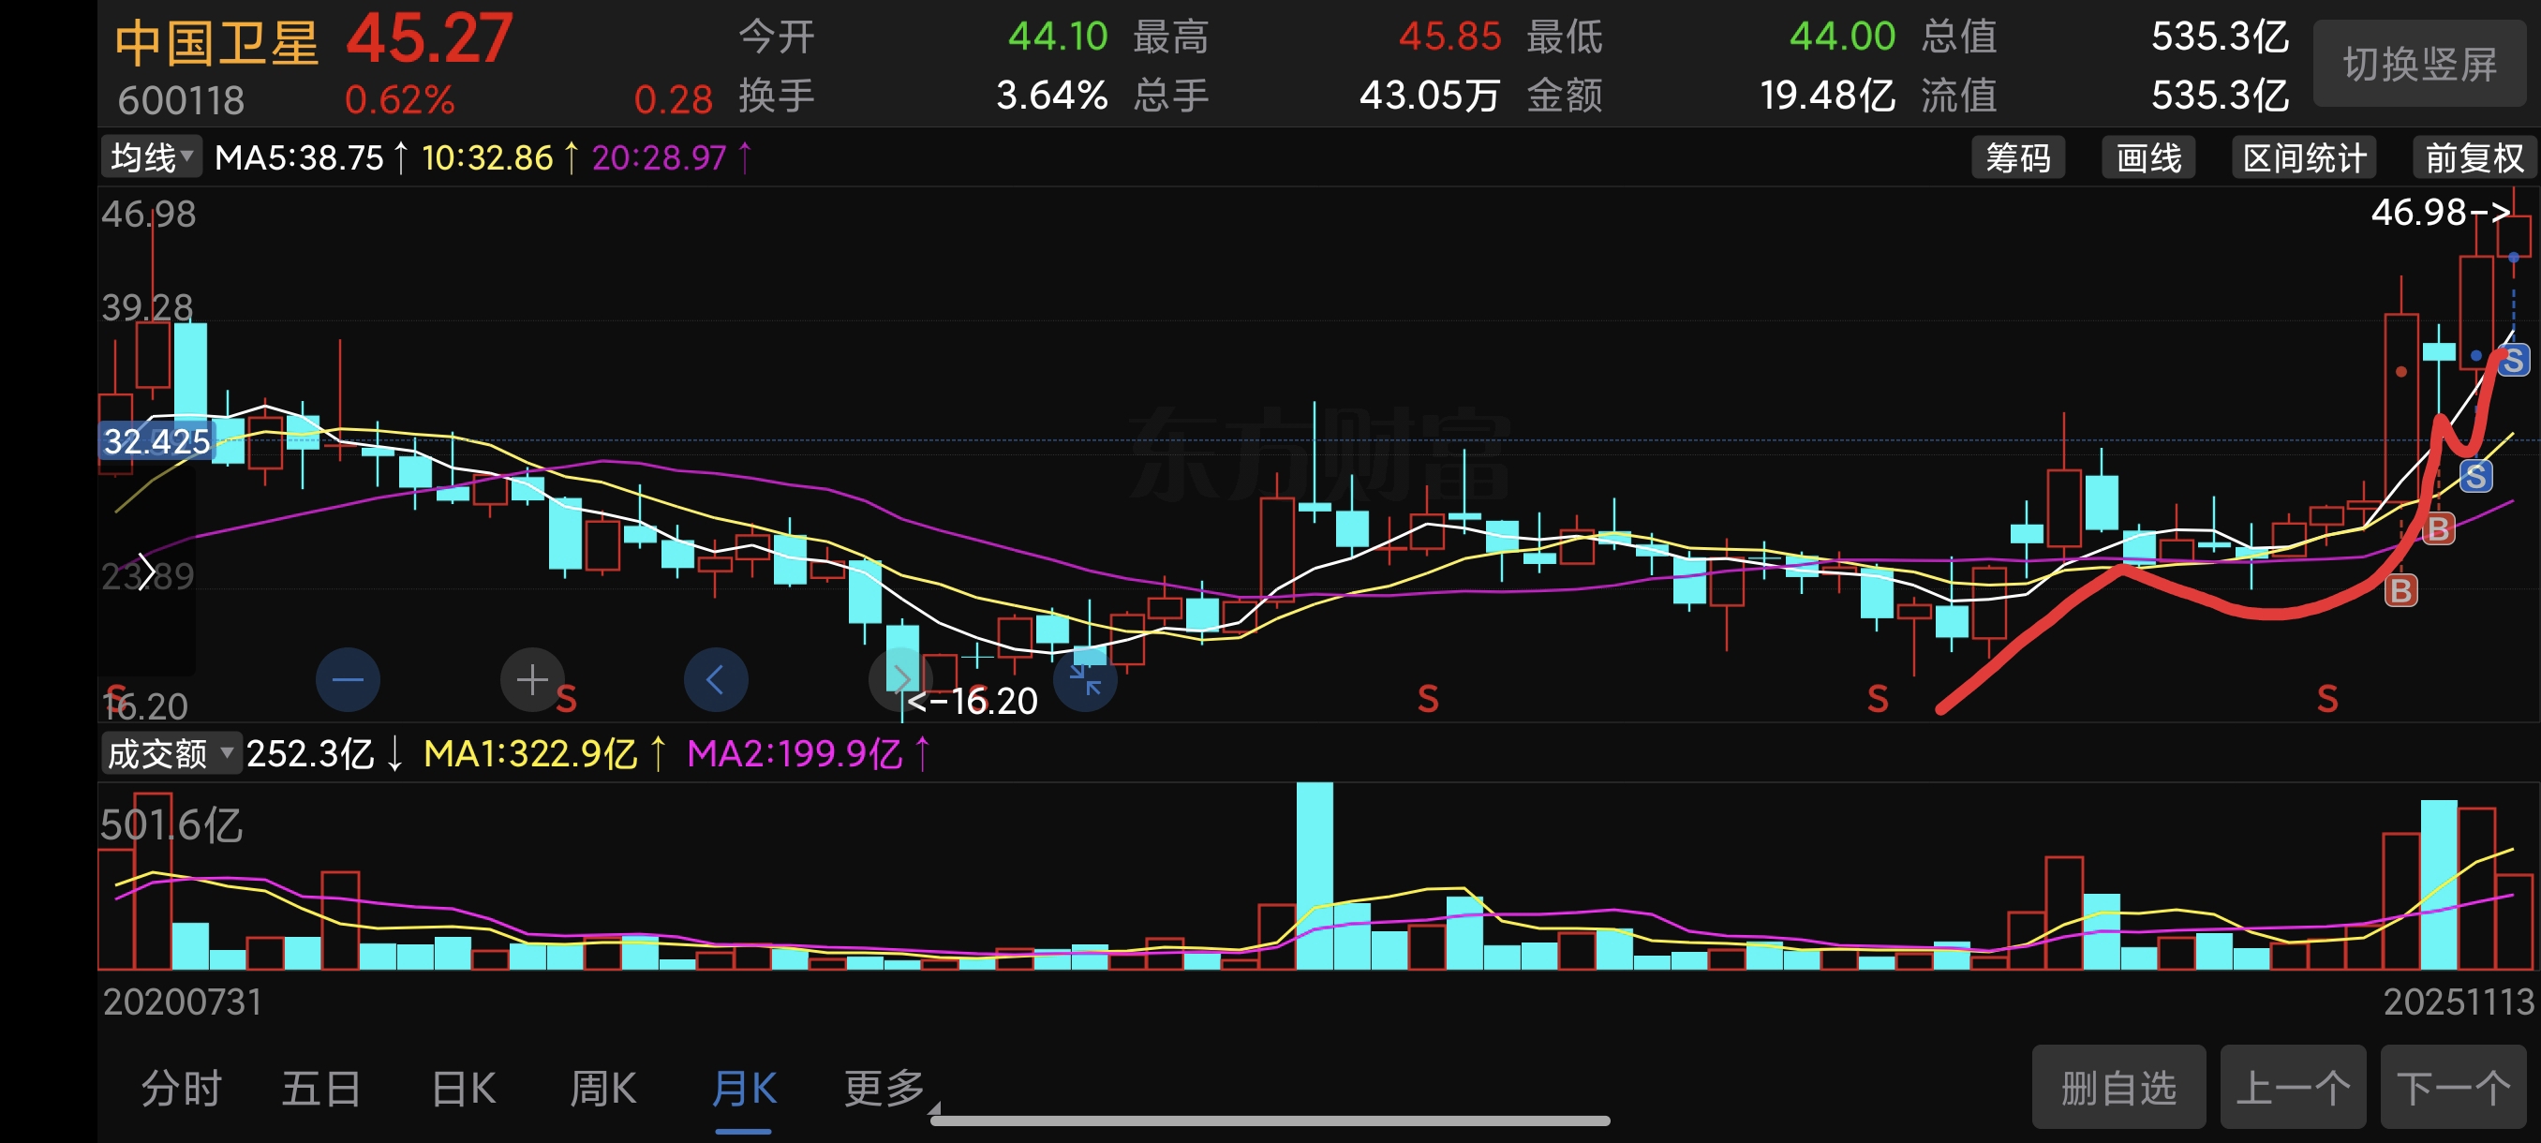Open the 均线 indicator dropdown
The height and width of the screenshot is (1143, 2541).
pyautogui.click(x=152, y=156)
